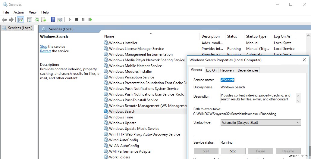The image size is (311, 159).
Task: Open the Startup type dropdown
Action: click(x=261, y=123)
